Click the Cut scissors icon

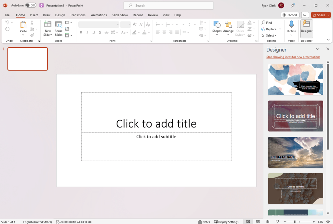coord(32,22)
